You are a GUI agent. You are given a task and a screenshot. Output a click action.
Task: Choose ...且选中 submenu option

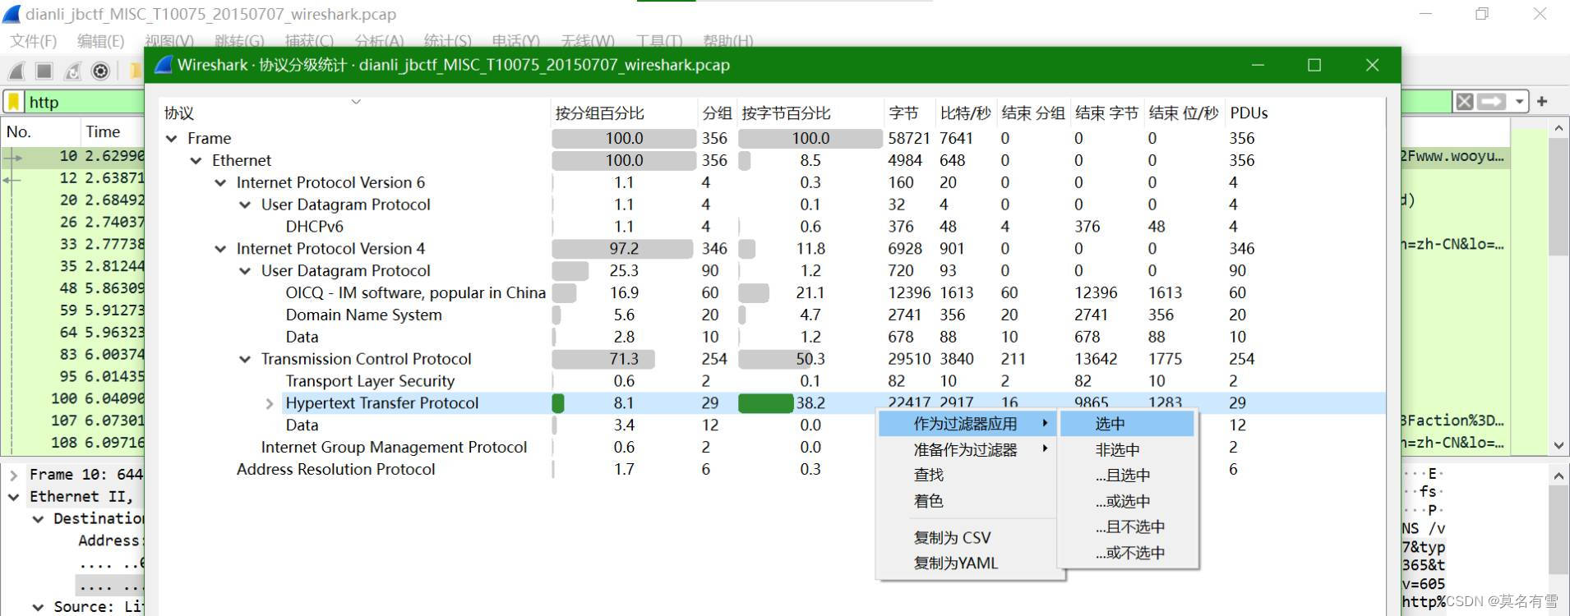[x=1127, y=475]
